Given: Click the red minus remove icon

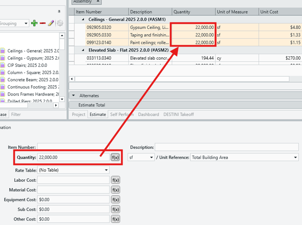Looking at the screenshot, I should coord(43,23).
